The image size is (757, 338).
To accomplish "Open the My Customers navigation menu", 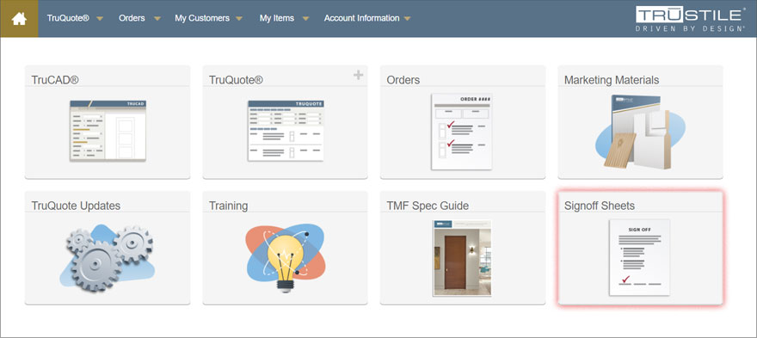I will pyautogui.click(x=202, y=18).
